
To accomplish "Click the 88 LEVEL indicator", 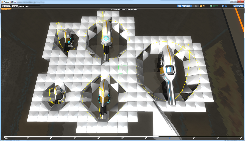I will pos(7,6).
